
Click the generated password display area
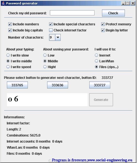(x=47, y=100)
